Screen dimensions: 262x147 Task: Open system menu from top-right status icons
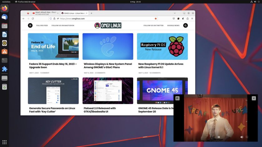click(x=255, y=2)
